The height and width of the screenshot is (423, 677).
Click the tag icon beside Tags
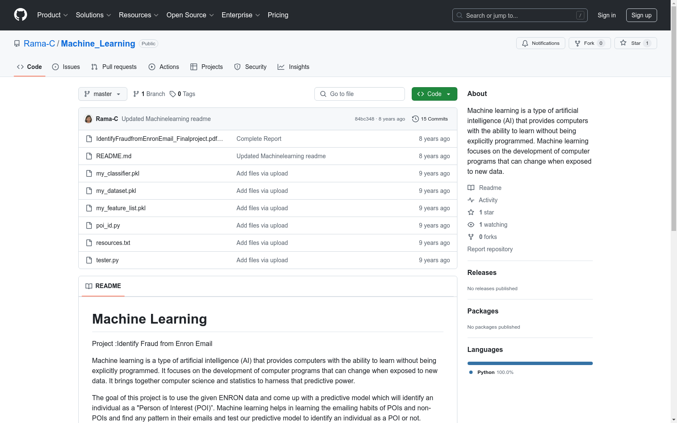click(x=173, y=94)
